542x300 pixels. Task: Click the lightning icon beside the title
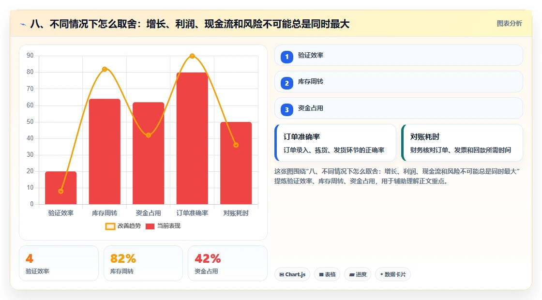(x=23, y=24)
